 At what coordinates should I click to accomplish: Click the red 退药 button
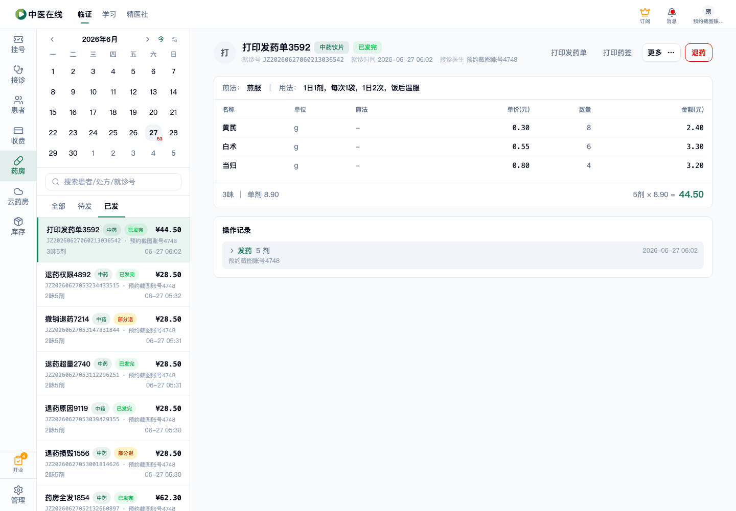click(x=699, y=53)
